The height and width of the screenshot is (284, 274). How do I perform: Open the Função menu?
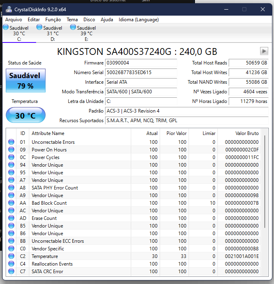point(53,20)
